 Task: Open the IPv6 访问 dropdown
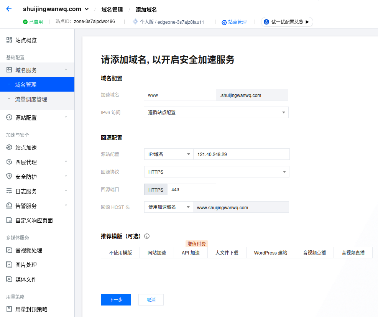(216, 112)
